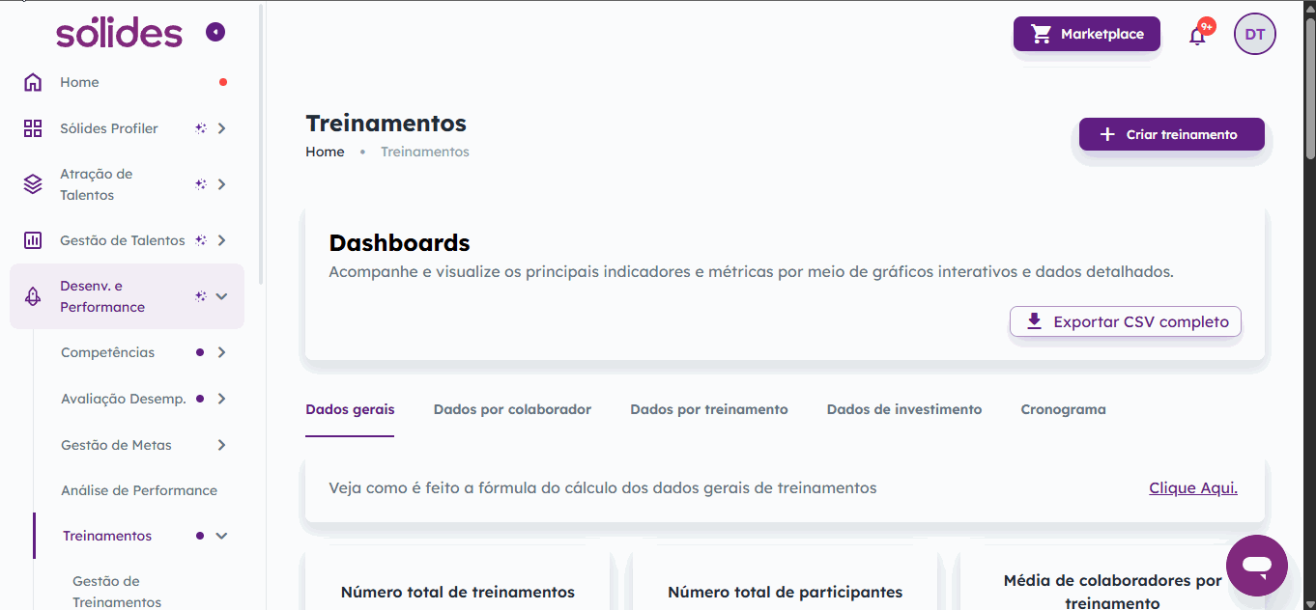This screenshot has height=610, width=1316.
Task: Expand Gestão de Talentos chevron
Action: pos(221,240)
